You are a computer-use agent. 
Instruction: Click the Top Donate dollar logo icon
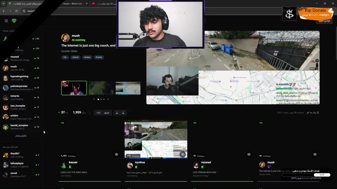pyautogui.click(x=290, y=14)
